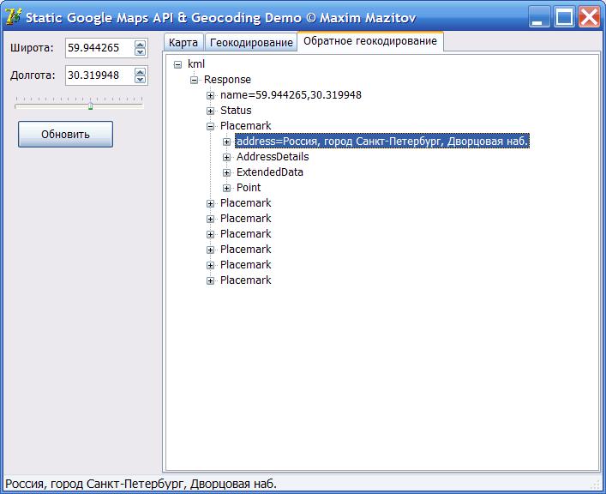
Task: Click the app icon in title bar
Action: [13, 17]
